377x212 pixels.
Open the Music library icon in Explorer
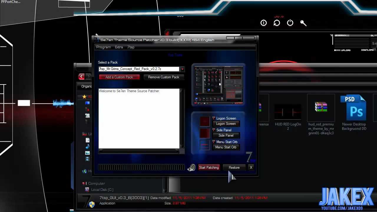87,146
